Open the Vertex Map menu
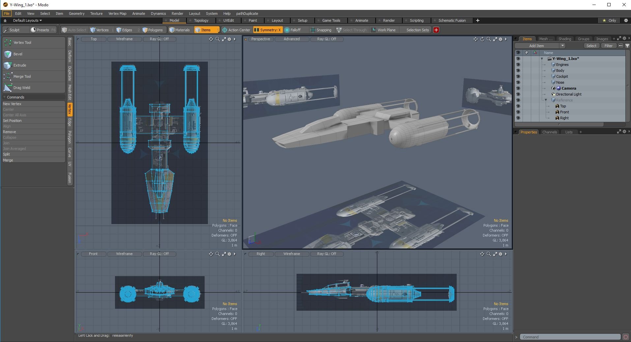 [117, 14]
